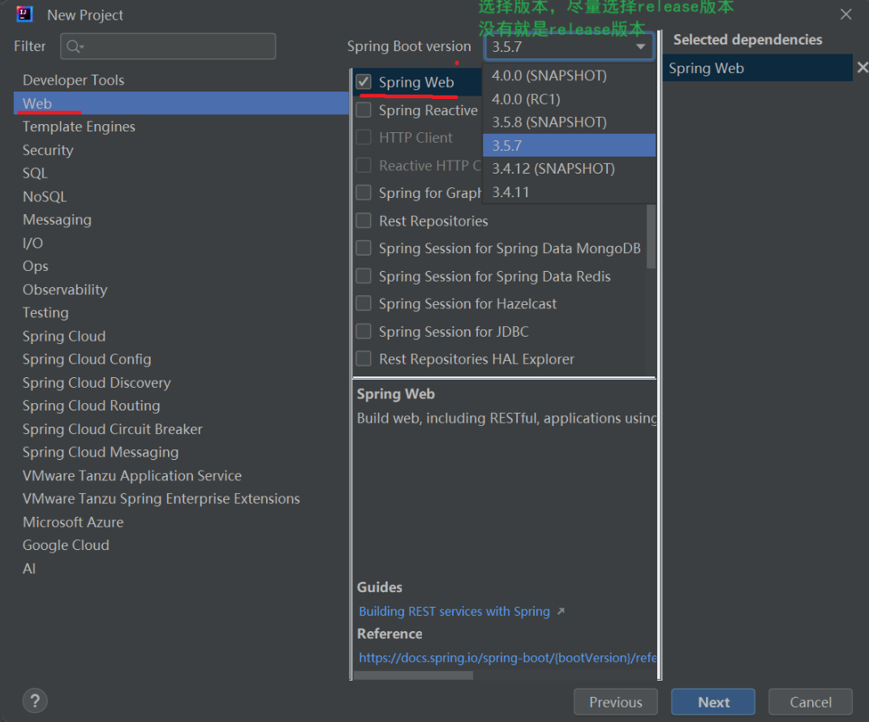Uncheck the Spring Web checkbox
Viewport: 869px width, 722px height.
pos(364,82)
